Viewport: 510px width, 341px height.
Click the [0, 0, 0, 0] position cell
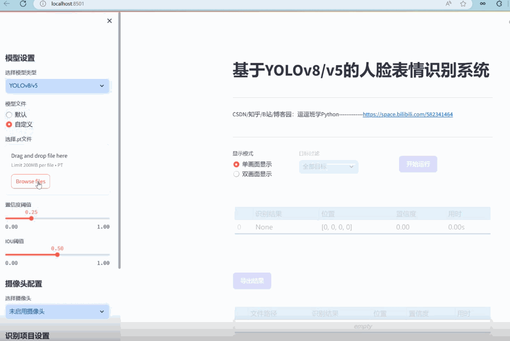[356, 227]
